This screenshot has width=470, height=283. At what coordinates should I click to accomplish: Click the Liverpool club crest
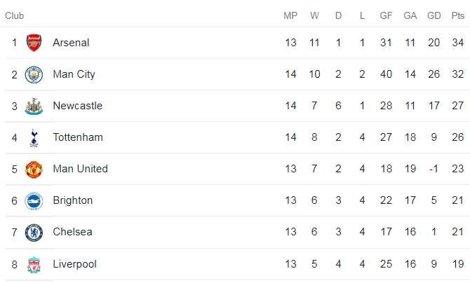[x=34, y=265]
